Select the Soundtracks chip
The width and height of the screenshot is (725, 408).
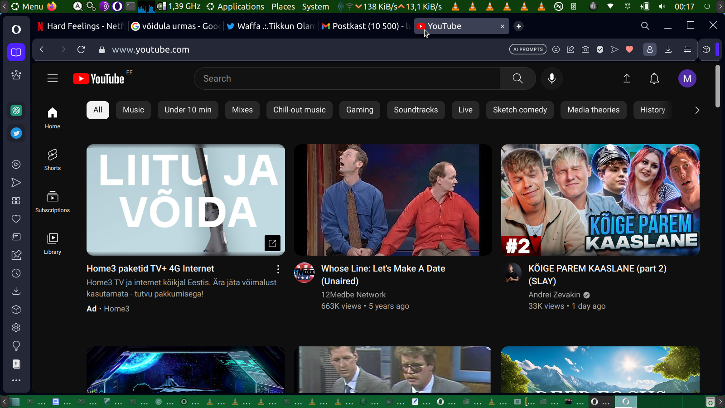(x=416, y=110)
